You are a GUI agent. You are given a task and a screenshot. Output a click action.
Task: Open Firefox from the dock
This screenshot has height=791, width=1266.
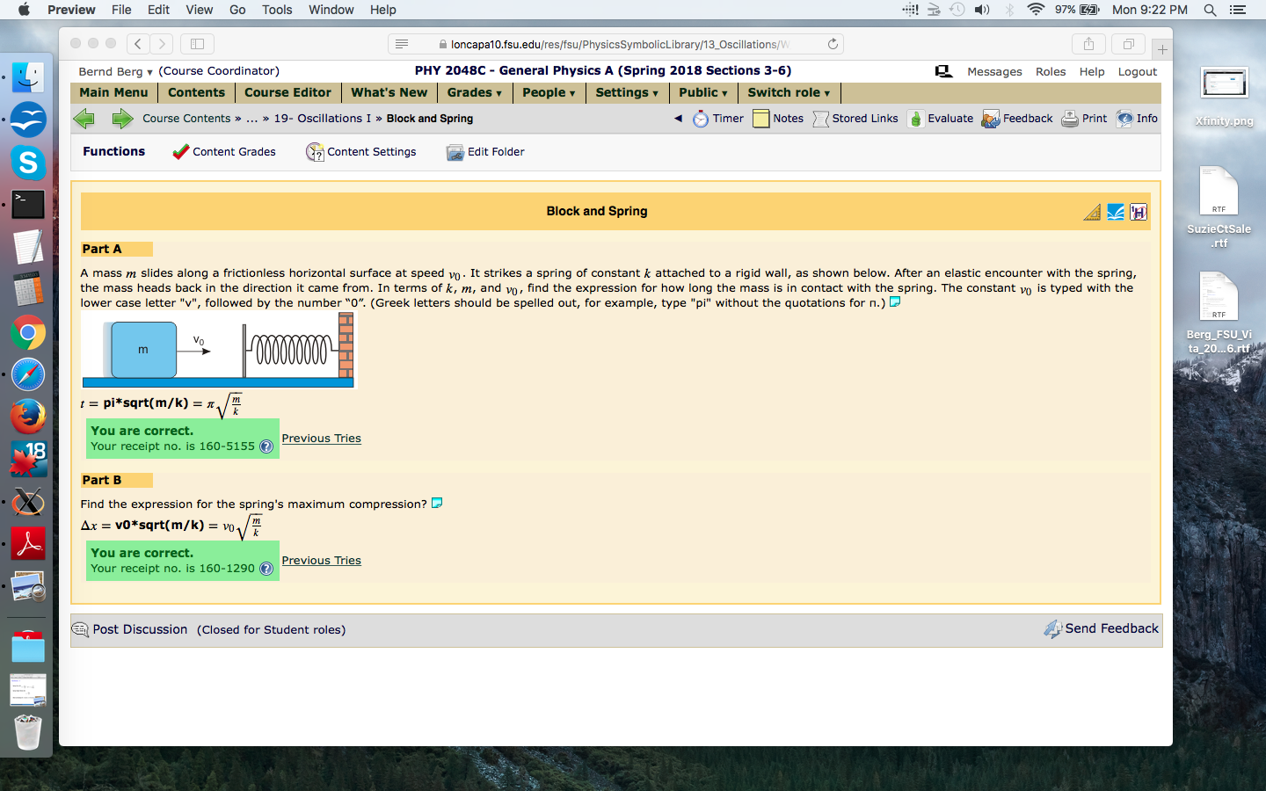28,417
